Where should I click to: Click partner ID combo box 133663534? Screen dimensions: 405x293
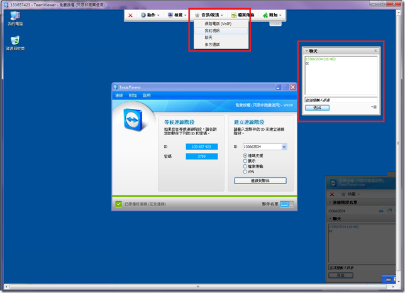(265, 146)
